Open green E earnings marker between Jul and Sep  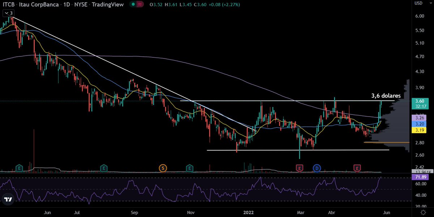[x=103, y=168]
